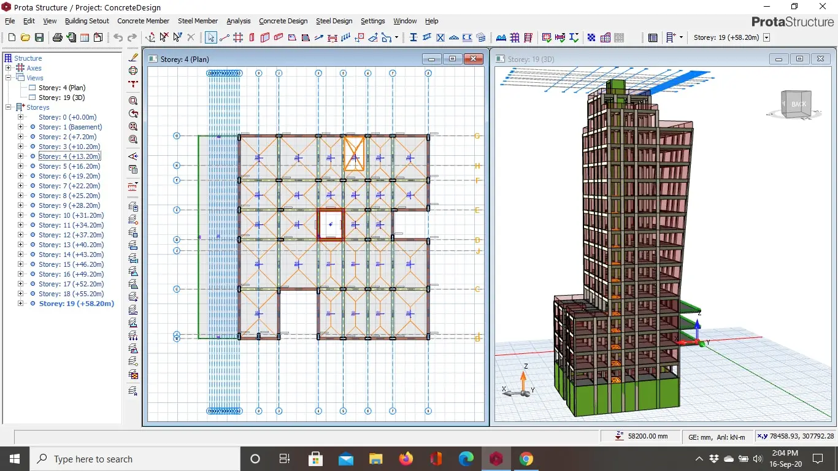Click the Zoom Window magnifier icon
838x471 pixels.
133,100
